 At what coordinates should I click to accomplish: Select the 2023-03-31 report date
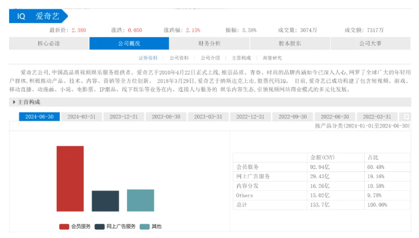208,117
